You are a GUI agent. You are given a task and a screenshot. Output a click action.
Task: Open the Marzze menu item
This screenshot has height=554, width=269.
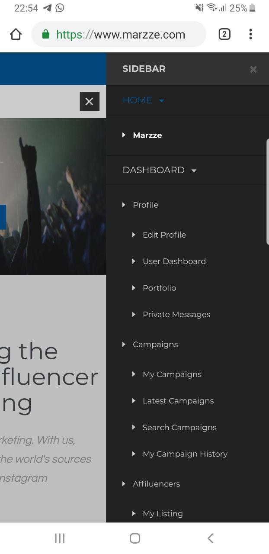(x=147, y=135)
